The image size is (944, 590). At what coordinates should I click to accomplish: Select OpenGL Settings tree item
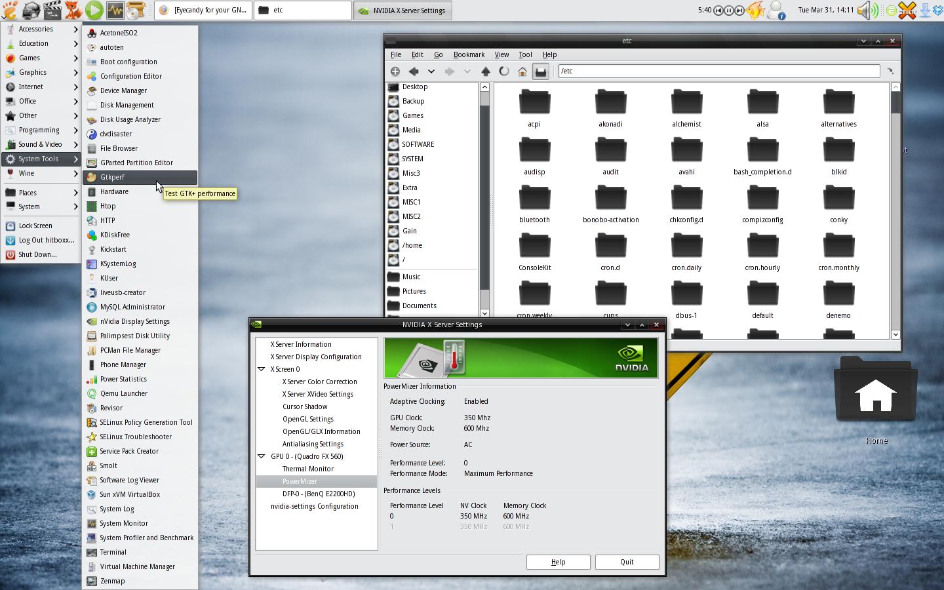click(308, 419)
